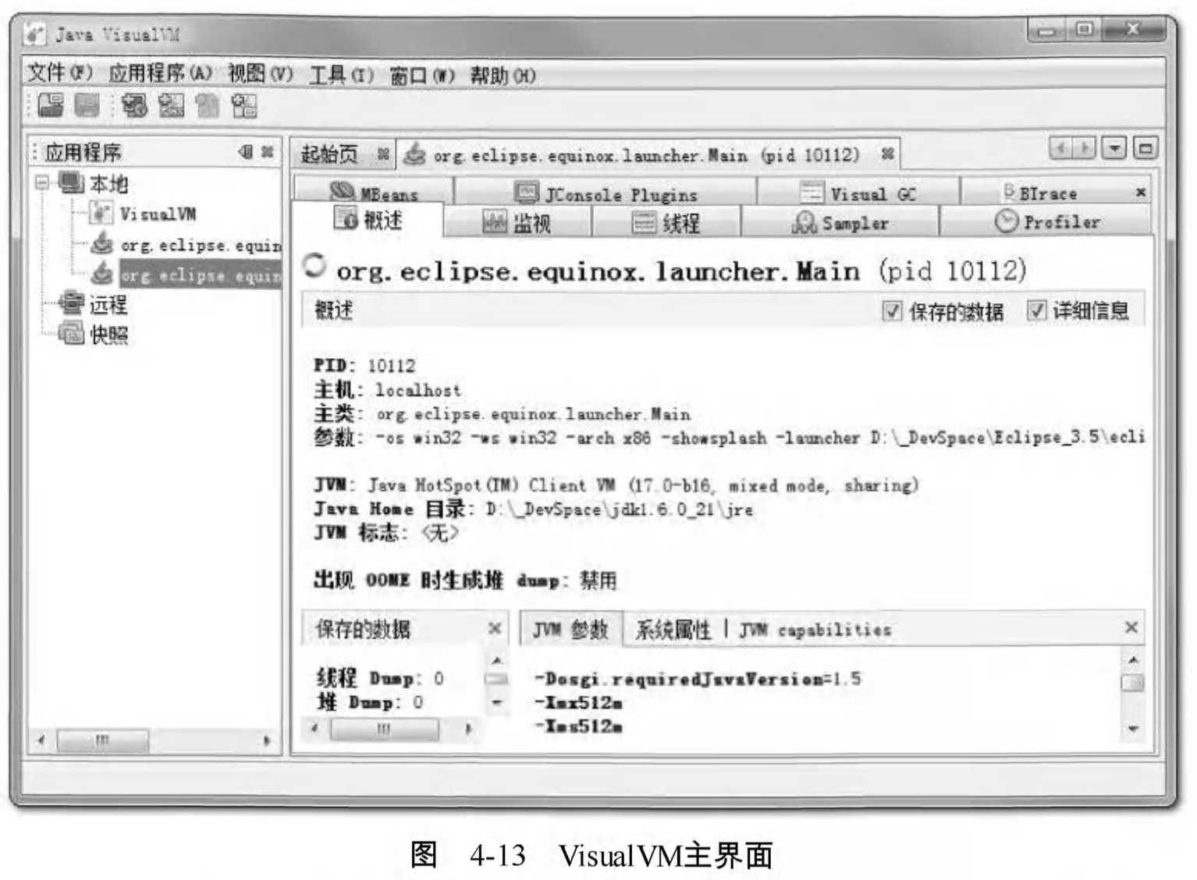Viewport: 1197px width, 880px height.
Task: Click the fourth toolbar icon
Action: pyautogui.click(x=171, y=105)
